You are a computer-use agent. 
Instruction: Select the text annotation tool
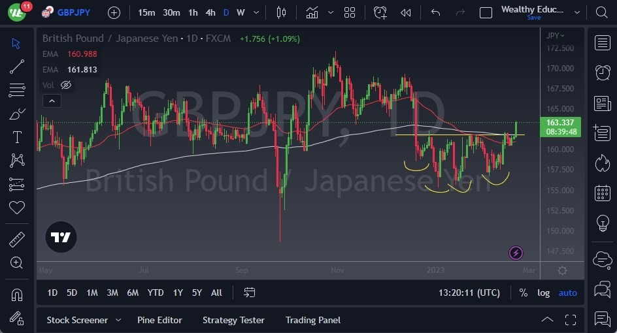coord(16,137)
